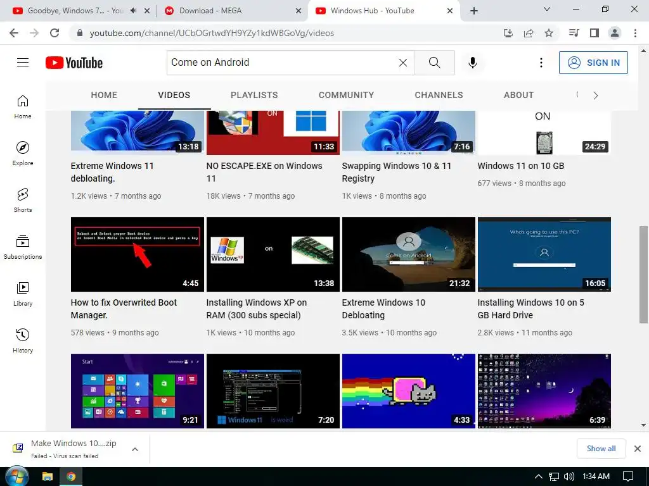649x486 pixels.
Task: Close the Download - MEGA tab
Action: [x=299, y=11]
